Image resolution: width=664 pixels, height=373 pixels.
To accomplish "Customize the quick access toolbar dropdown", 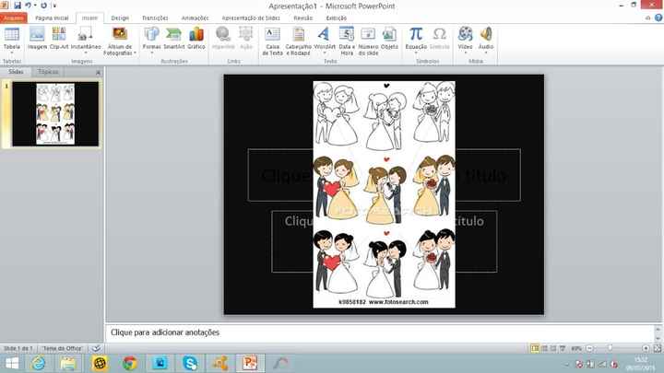I will (x=54, y=6).
